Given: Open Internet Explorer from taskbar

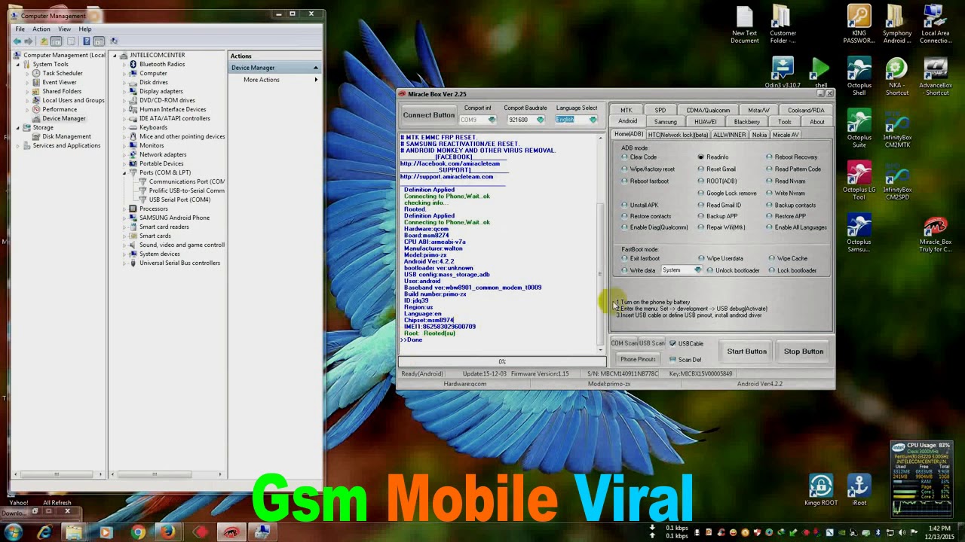Looking at the screenshot, I should tap(44, 533).
